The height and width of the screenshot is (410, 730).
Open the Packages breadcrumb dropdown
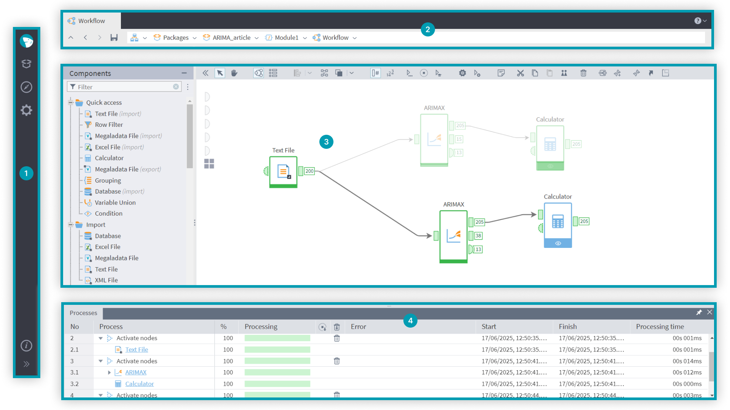195,38
